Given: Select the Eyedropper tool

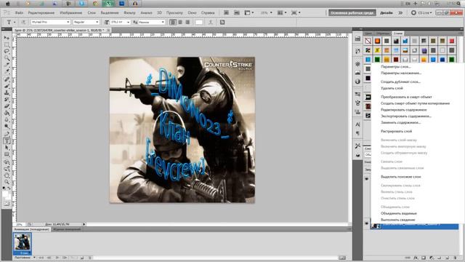Looking at the screenshot, I should [7, 71].
